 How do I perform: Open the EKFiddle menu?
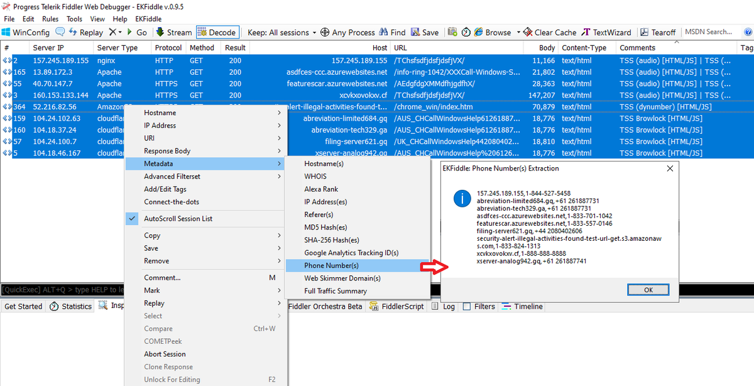tap(148, 19)
